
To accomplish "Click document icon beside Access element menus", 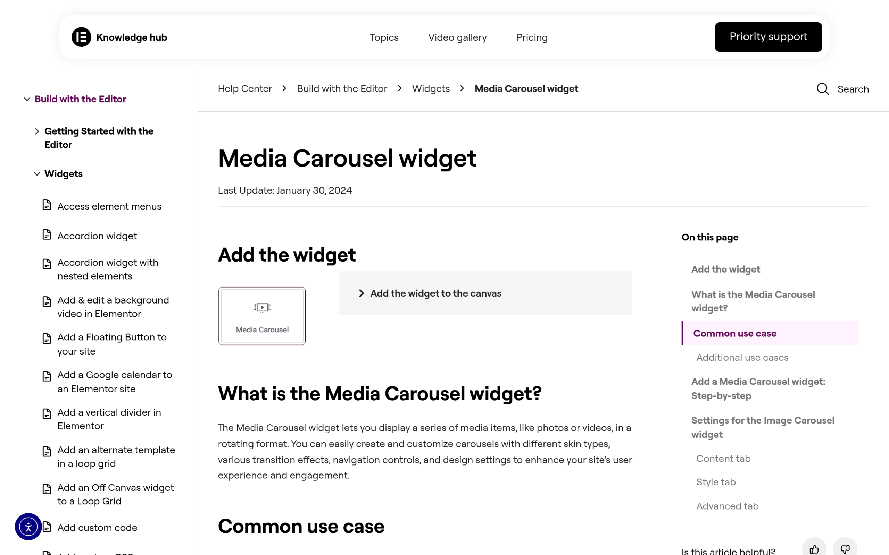I will tap(47, 205).
